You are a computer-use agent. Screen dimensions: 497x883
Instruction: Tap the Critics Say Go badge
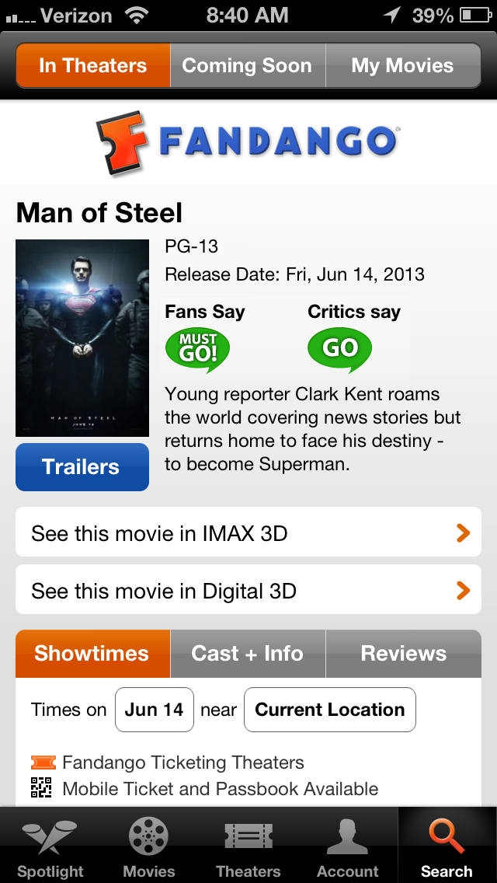pyautogui.click(x=339, y=351)
